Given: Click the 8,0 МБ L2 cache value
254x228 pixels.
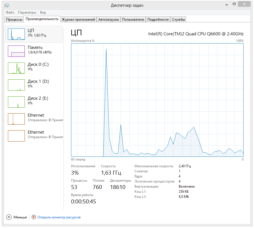Looking at the screenshot, I should 184,197.
